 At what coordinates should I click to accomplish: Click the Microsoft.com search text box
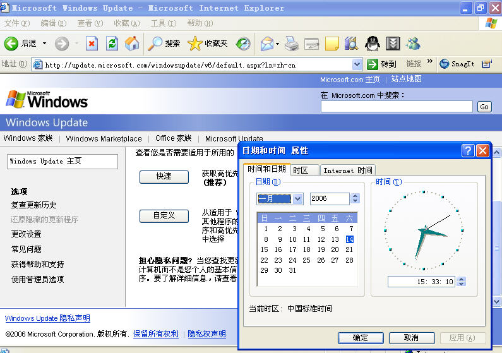click(397, 107)
